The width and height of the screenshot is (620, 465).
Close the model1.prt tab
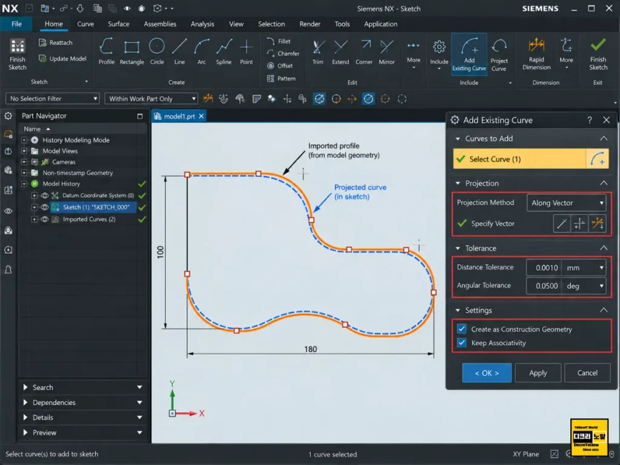[201, 116]
